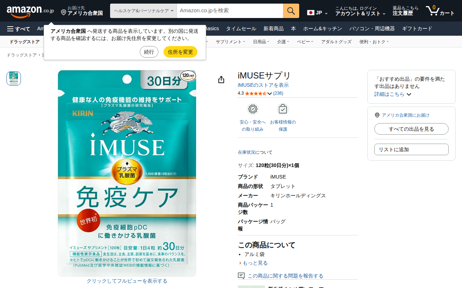Open the shopping cart

click(440, 11)
